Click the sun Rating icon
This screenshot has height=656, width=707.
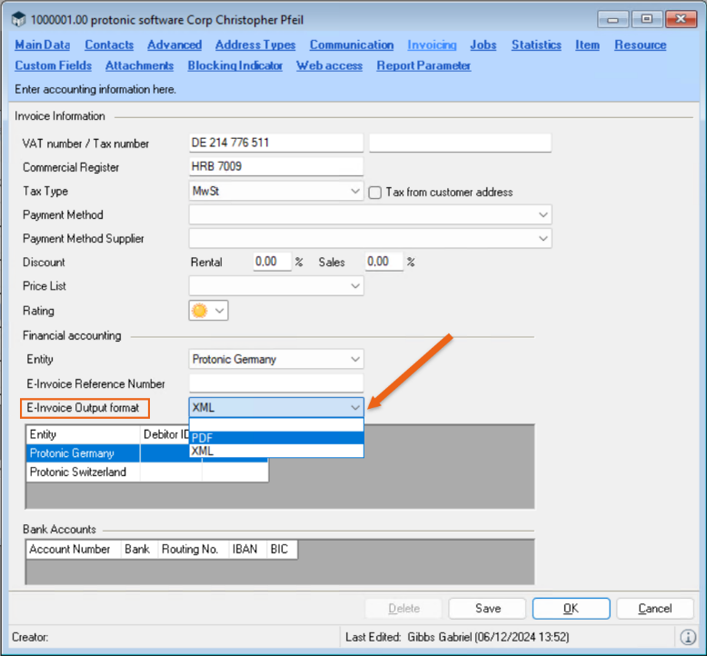point(199,311)
